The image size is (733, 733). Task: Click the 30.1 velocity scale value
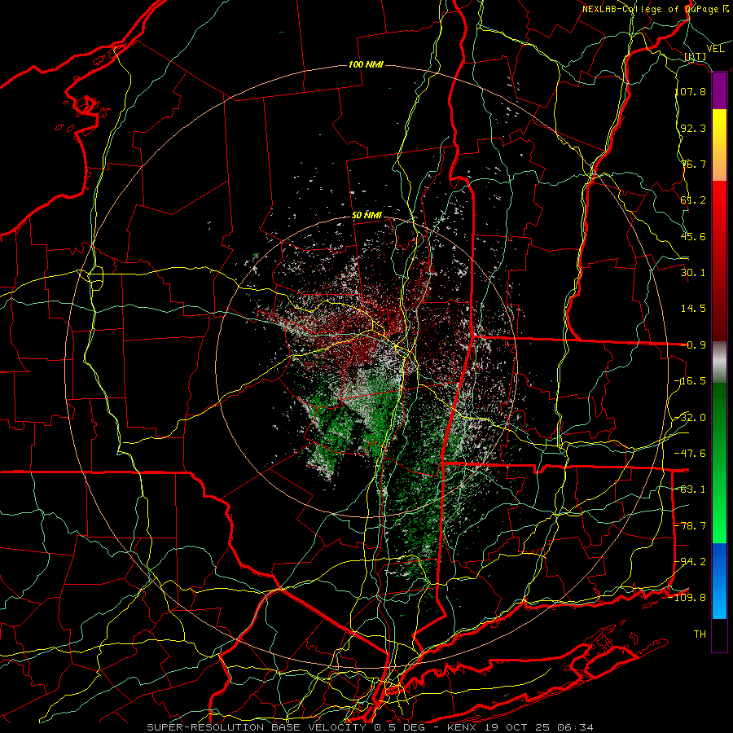pos(693,273)
